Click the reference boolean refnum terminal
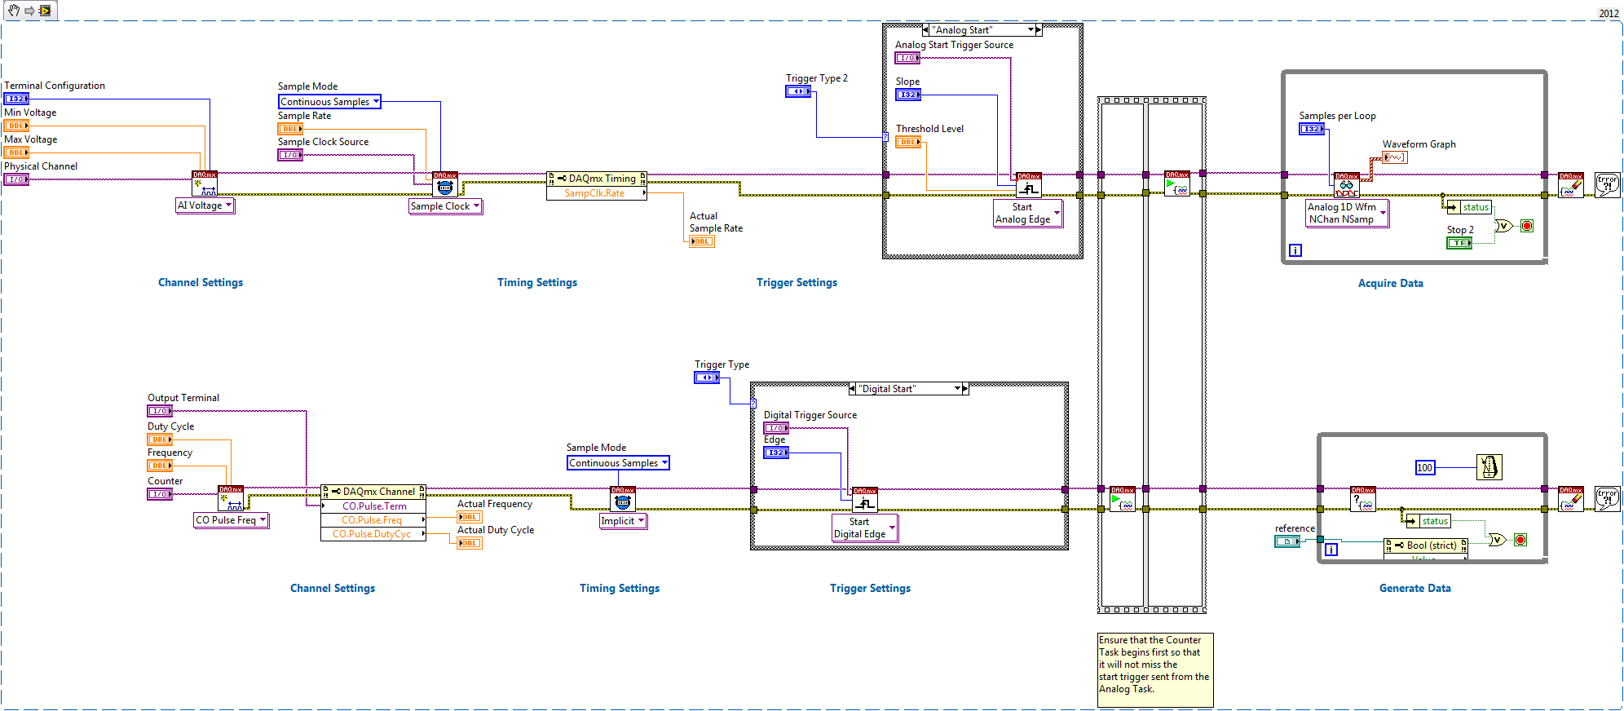Viewport: 1624px width, 711px height. pyautogui.click(x=1287, y=541)
